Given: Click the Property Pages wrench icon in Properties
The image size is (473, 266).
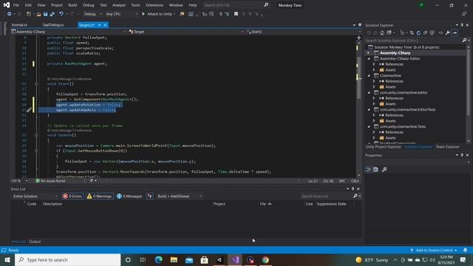Looking at the screenshot, I should (x=384, y=169).
